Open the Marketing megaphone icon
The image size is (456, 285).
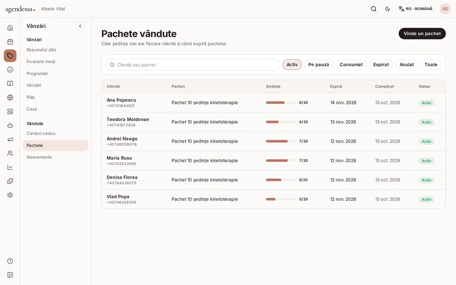point(10,139)
